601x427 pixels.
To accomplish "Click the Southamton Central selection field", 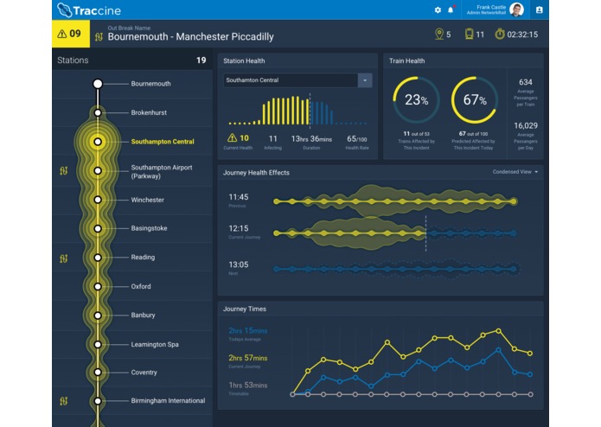I will [291, 80].
